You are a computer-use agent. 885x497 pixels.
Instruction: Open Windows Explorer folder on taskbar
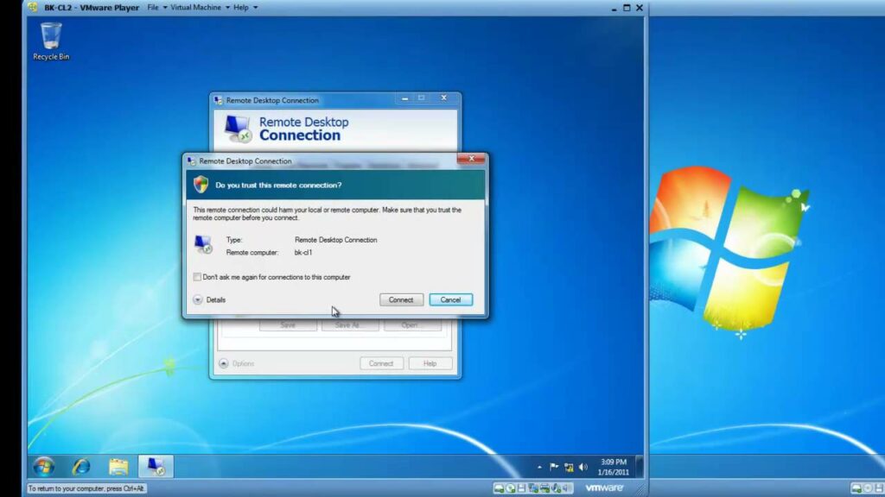pyautogui.click(x=118, y=466)
